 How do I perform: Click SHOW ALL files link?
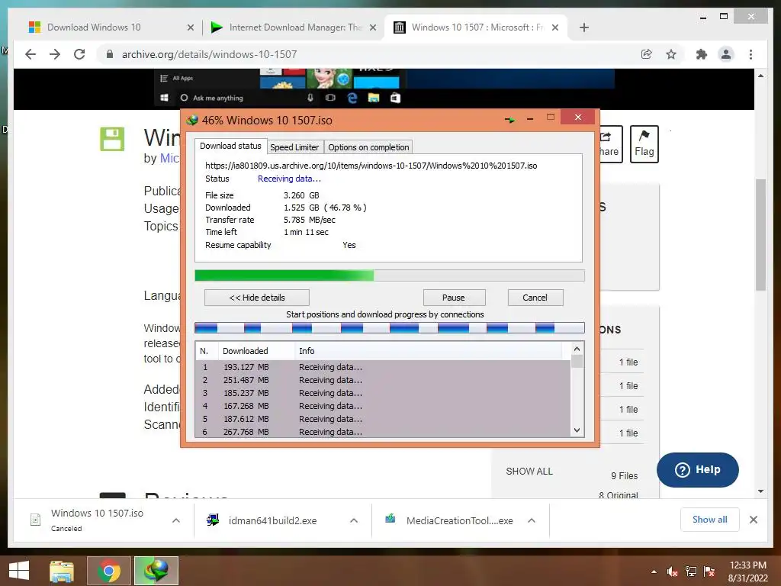(529, 472)
